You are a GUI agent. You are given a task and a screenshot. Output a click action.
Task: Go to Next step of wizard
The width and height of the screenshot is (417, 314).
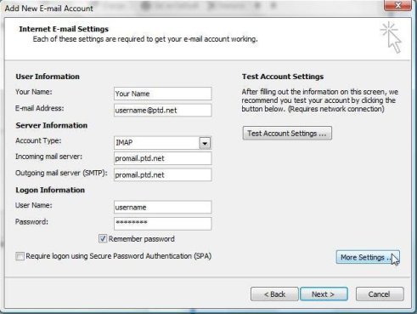point(324,294)
